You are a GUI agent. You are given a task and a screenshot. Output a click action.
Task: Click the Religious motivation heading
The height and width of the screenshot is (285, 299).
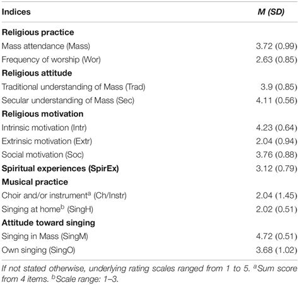pos(42,114)
